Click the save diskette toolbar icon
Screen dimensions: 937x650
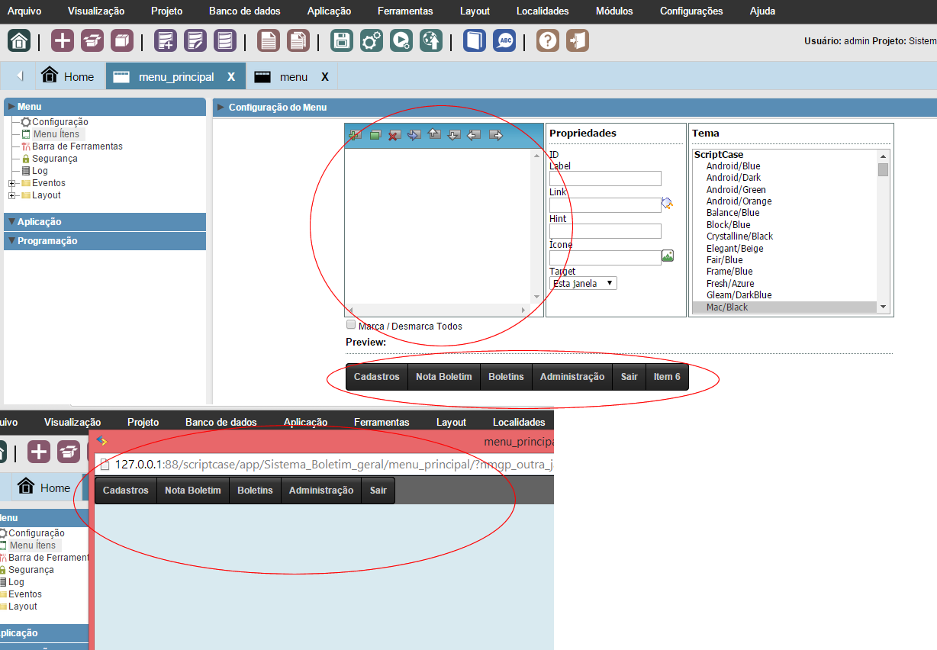[x=342, y=40]
